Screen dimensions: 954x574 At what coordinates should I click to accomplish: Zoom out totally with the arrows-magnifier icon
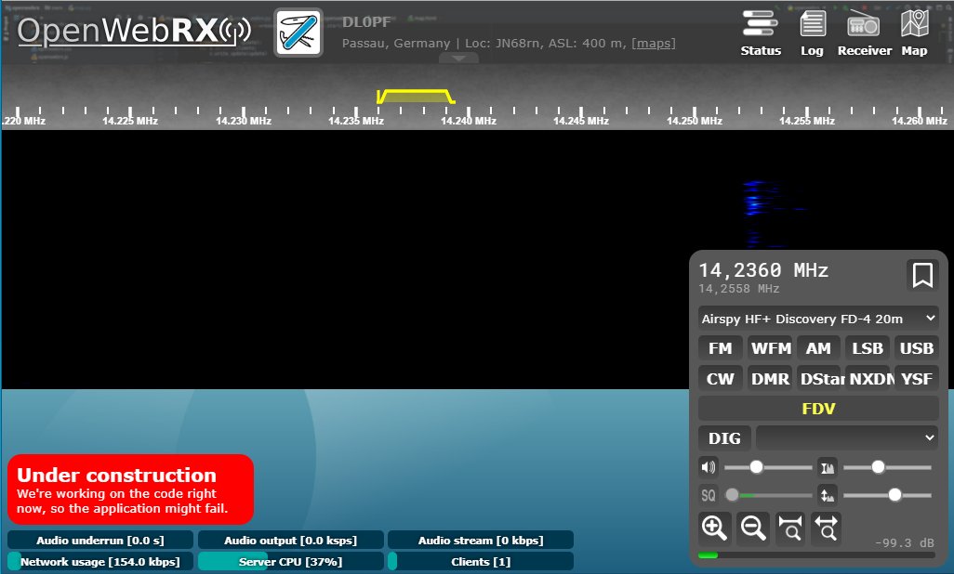click(x=827, y=528)
